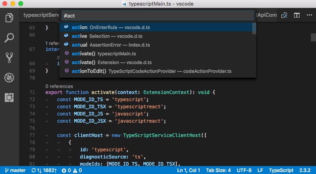Click ExtensionContext on line 71
Image resolution: width=316 pixels, height=174 pixels.
pos(167,92)
